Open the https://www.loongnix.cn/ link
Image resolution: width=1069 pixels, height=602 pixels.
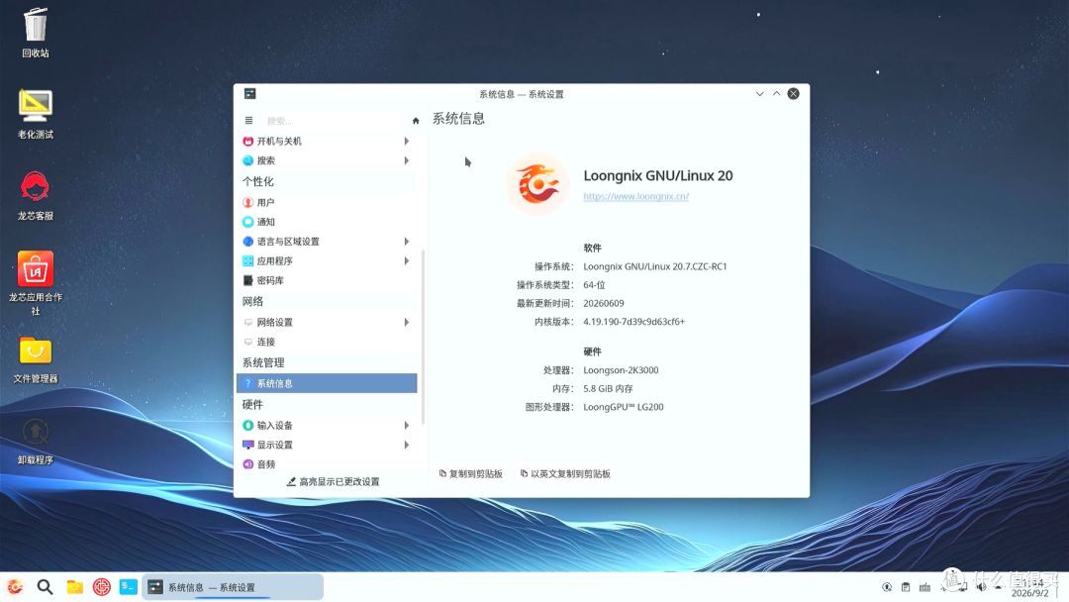click(x=636, y=196)
